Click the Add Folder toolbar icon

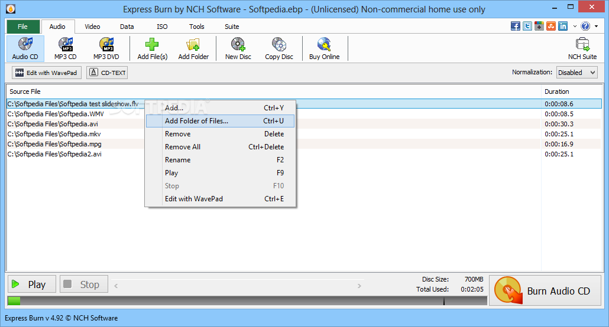tap(193, 48)
